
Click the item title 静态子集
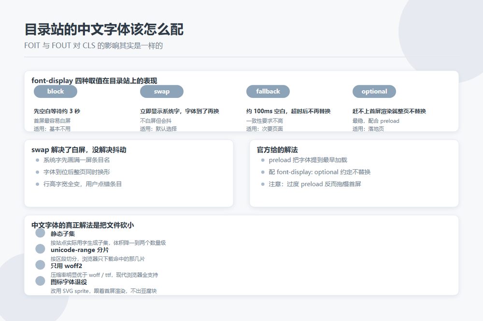63,234
